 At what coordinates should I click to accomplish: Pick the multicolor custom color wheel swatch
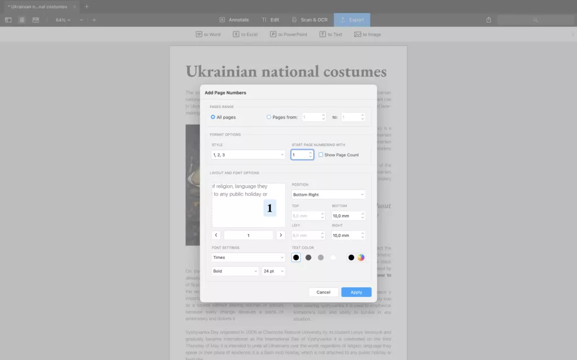coord(361,258)
